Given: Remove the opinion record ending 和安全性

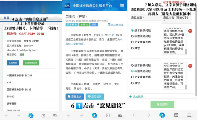Looking at the screenshot, I should 190,31.
